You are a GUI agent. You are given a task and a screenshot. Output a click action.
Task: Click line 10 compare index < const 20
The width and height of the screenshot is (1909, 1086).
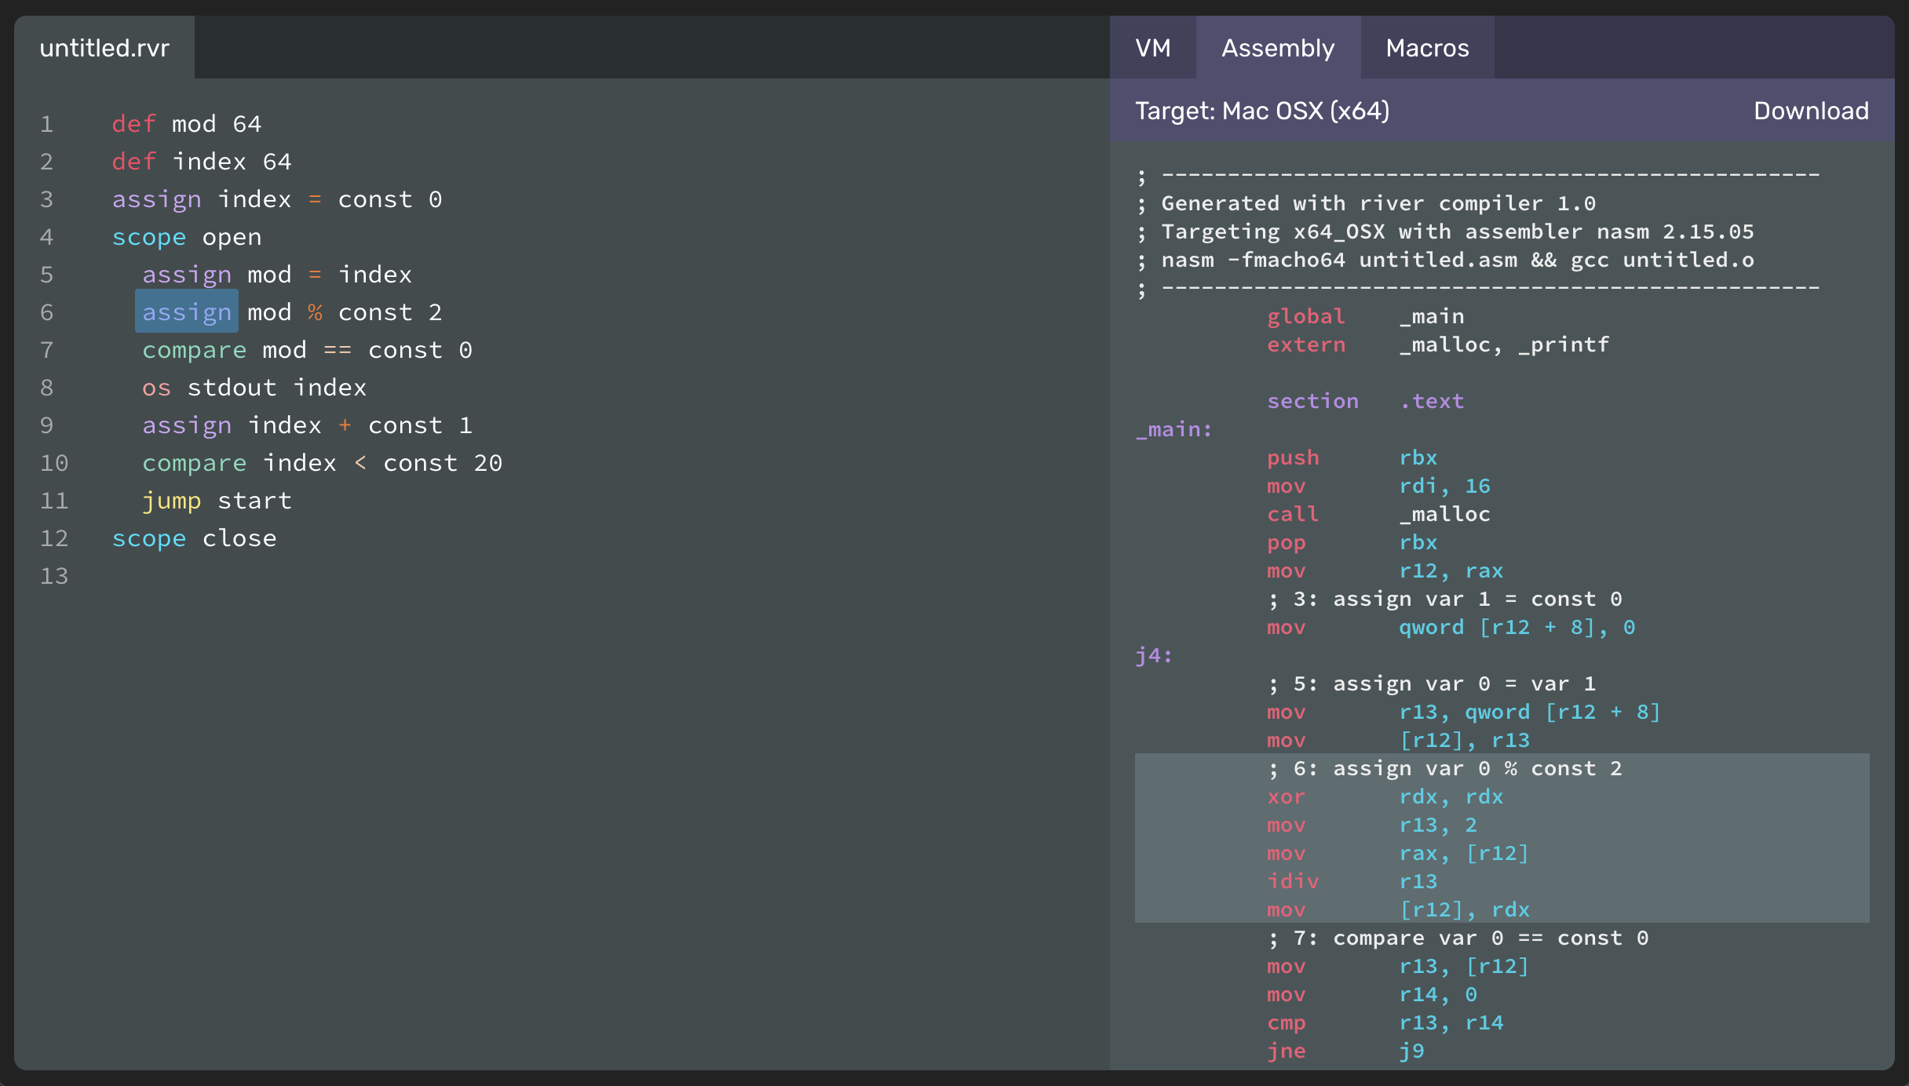[301, 462]
